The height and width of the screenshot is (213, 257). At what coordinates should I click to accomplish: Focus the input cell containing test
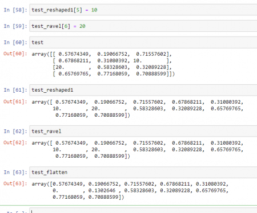pos(143,43)
